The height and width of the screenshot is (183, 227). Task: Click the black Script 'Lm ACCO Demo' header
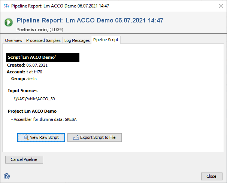43,57
